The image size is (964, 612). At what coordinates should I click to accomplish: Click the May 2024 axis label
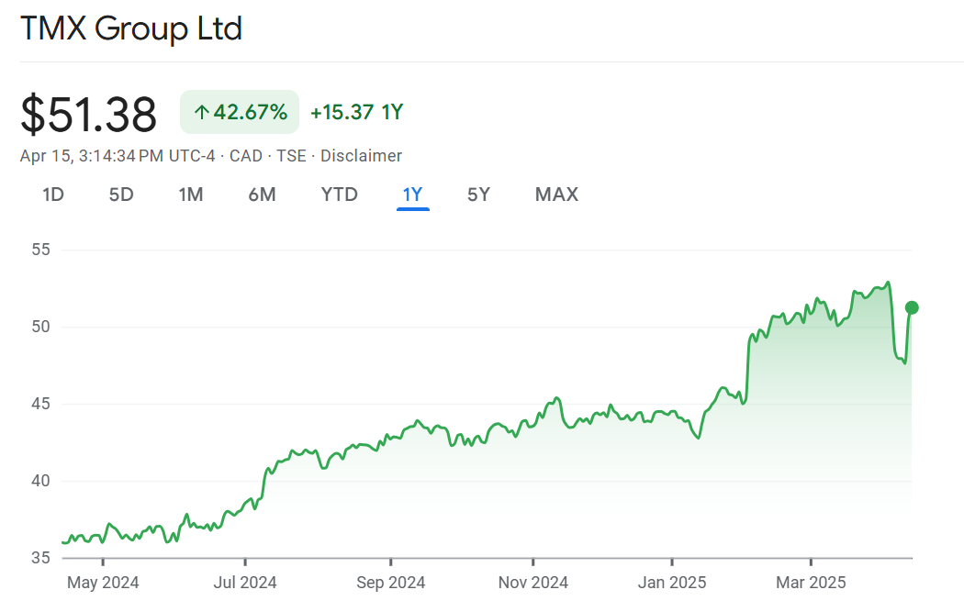[103, 583]
